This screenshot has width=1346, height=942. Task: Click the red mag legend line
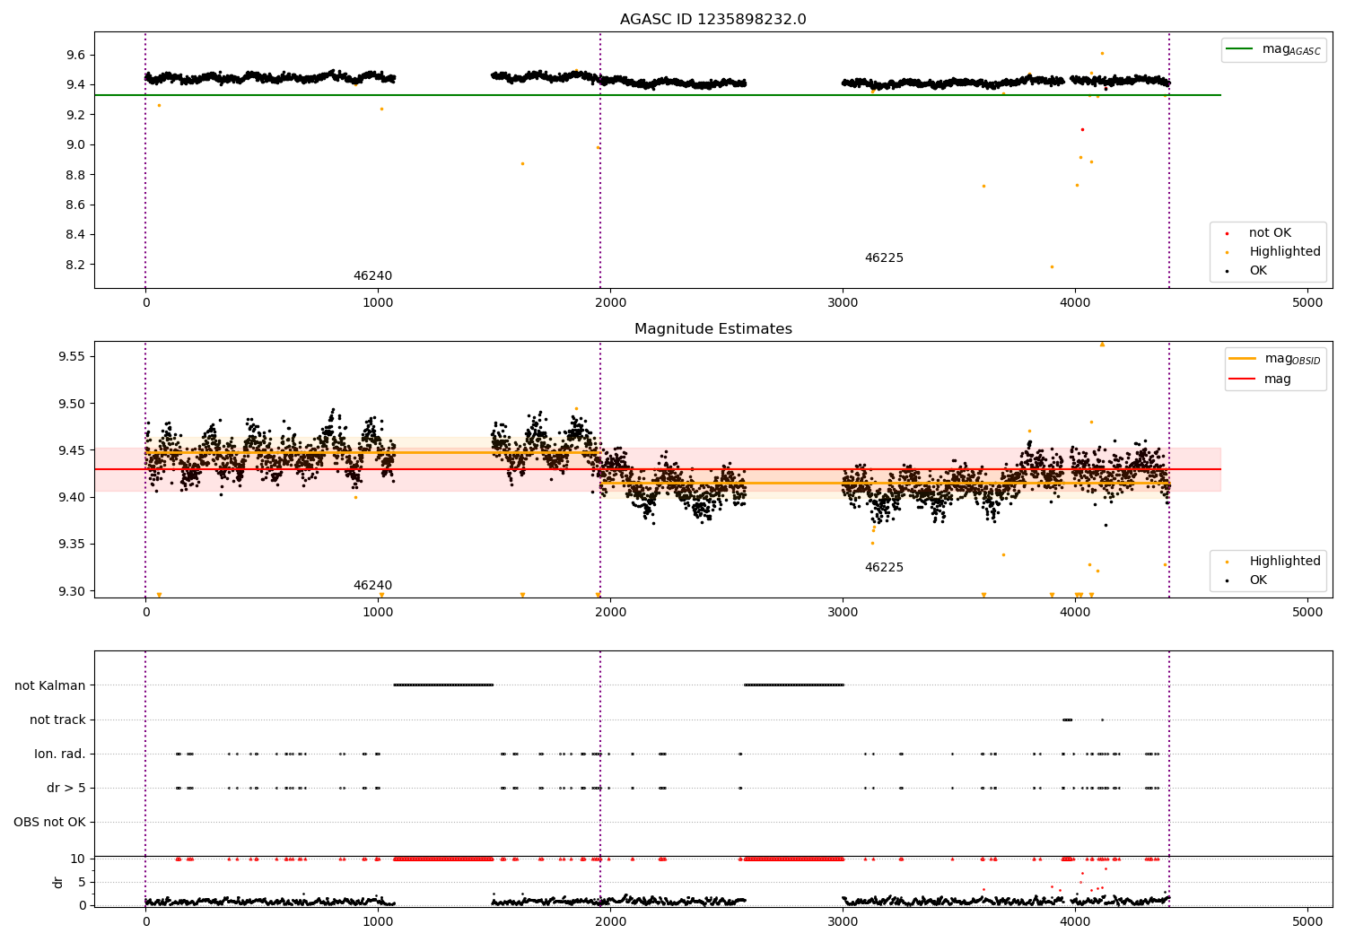(x=1243, y=379)
